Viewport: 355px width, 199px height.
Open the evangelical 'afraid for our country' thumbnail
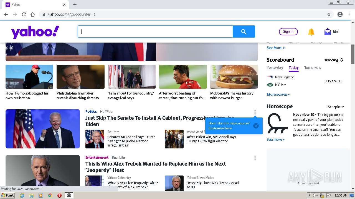click(x=132, y=77)
